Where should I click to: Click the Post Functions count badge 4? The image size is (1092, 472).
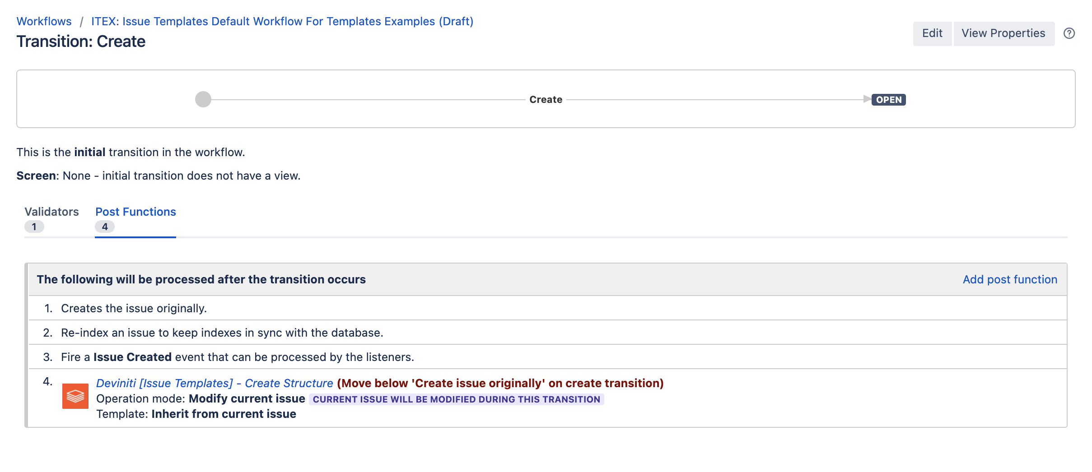(x=105, y=227)
